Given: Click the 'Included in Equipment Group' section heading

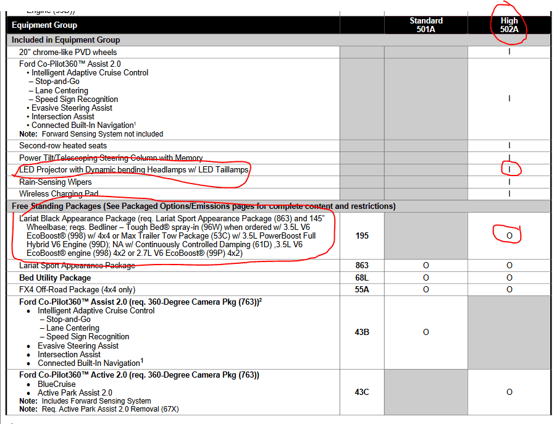Looking at the screenshot, I should click(x=65, y=40).
